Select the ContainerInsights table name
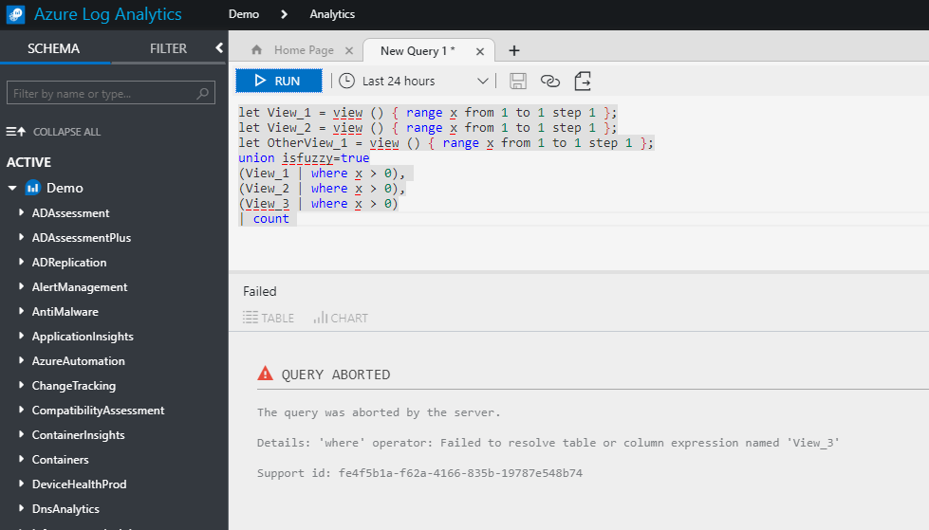This screenshot has height=530, width=929. [78, 435]
